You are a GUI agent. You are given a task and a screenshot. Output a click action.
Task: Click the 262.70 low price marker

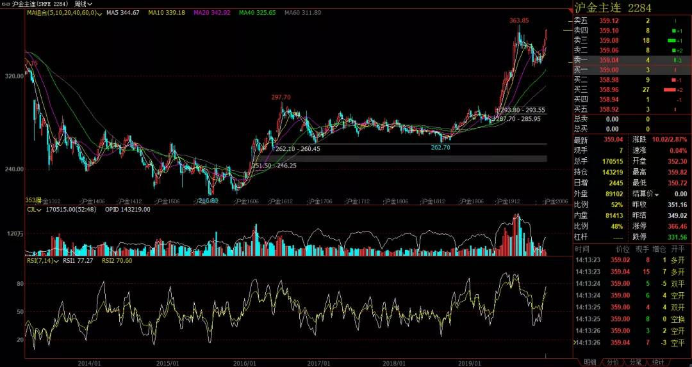point(440,148)
